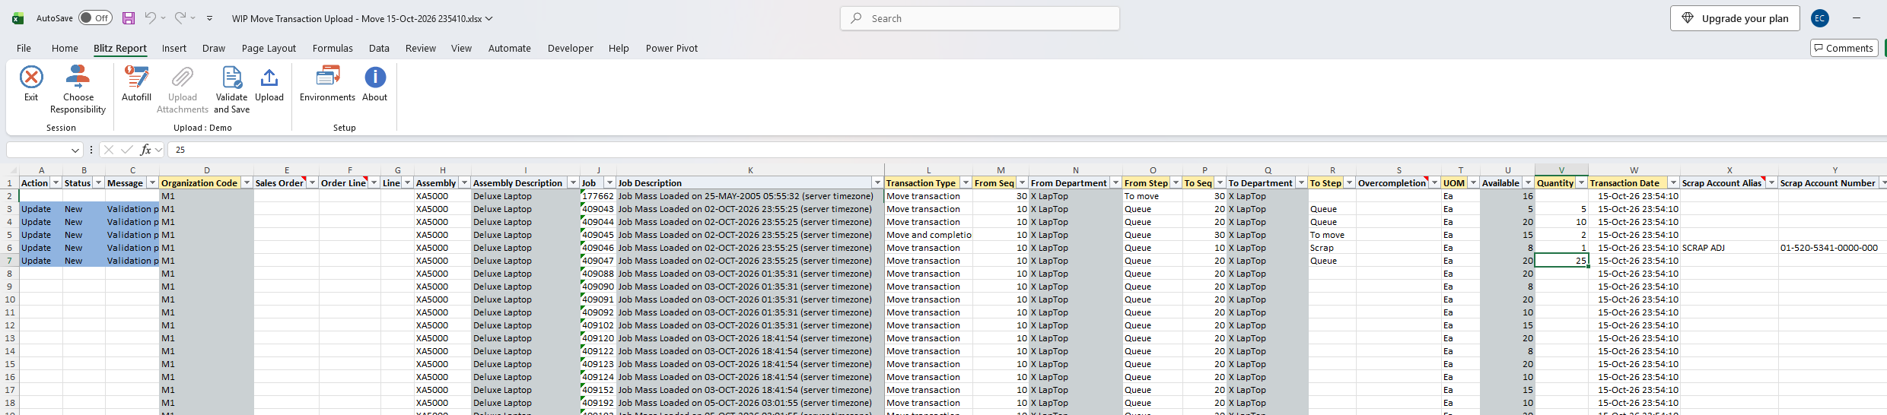Select row 7 header
The image size is (1887, 415).
10,261
